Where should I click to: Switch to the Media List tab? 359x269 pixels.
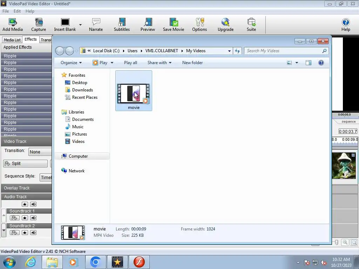tap(12, 40)
